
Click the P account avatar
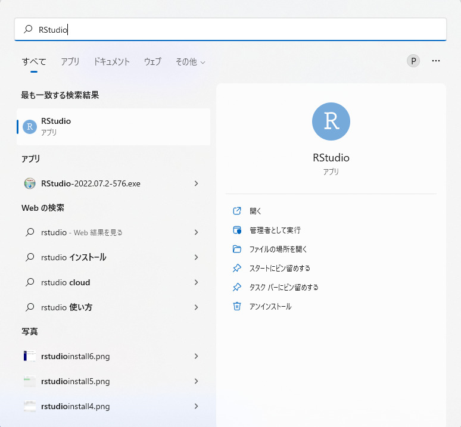click(413, 61)
